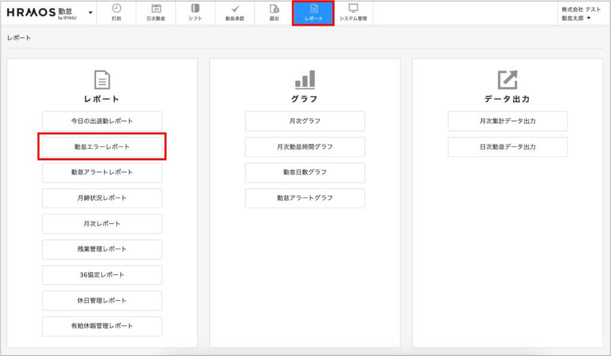Image resolution: width=611 pixels, height=356 pixels.
Task: Open 日次勤怠 calendar icon
Action: point(156,8)
